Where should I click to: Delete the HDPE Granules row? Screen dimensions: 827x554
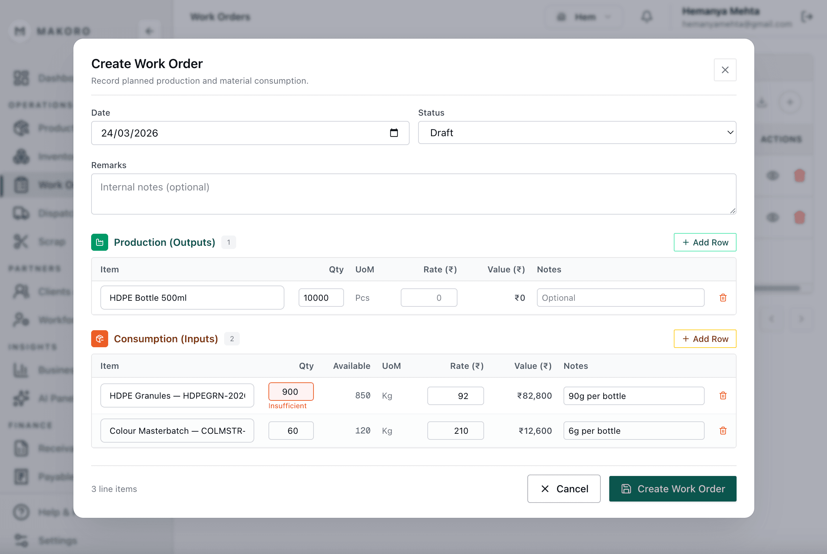(723, 395)
